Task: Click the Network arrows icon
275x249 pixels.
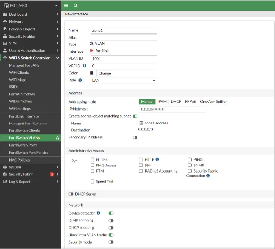Action: tap(5, 22)
